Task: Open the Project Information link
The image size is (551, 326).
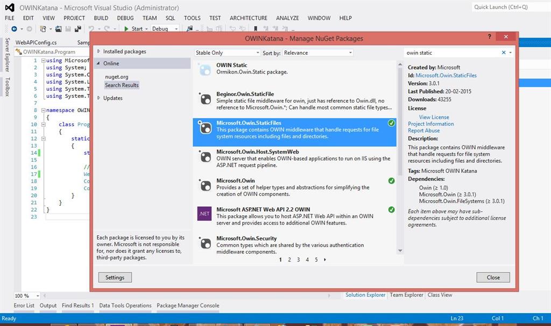Action: click(431, 124)
